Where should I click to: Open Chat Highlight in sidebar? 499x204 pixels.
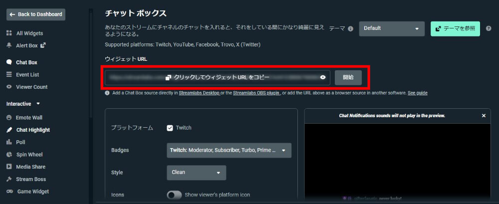point(33,130)
